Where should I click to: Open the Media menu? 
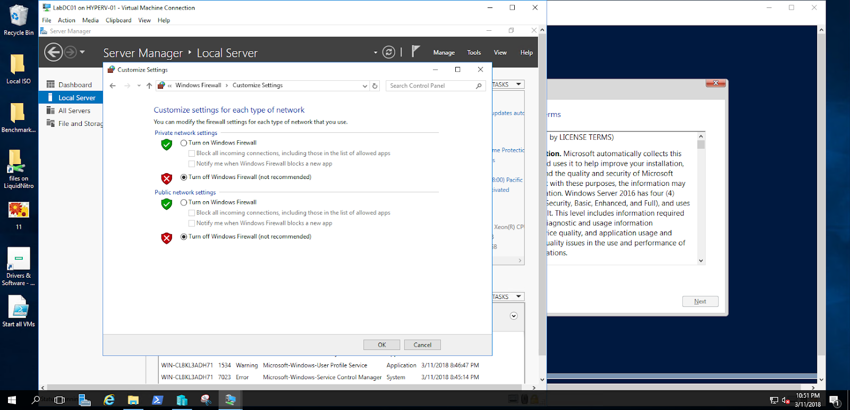pos(90,20)
